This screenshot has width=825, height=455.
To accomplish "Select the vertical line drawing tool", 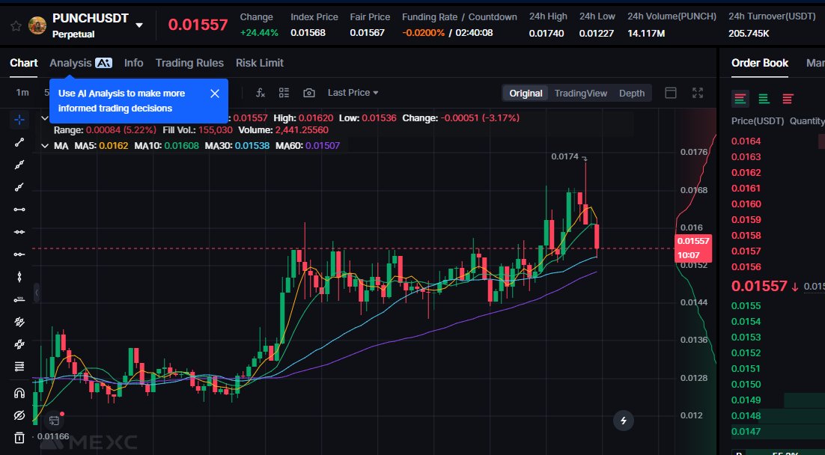I will tap(19, 277).
